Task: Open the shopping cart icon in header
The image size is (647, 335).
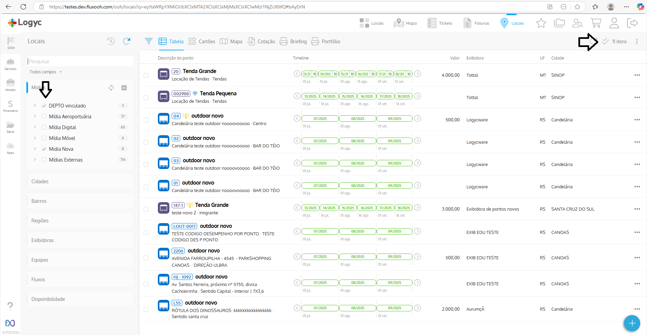Action: [x=596, y=23]
